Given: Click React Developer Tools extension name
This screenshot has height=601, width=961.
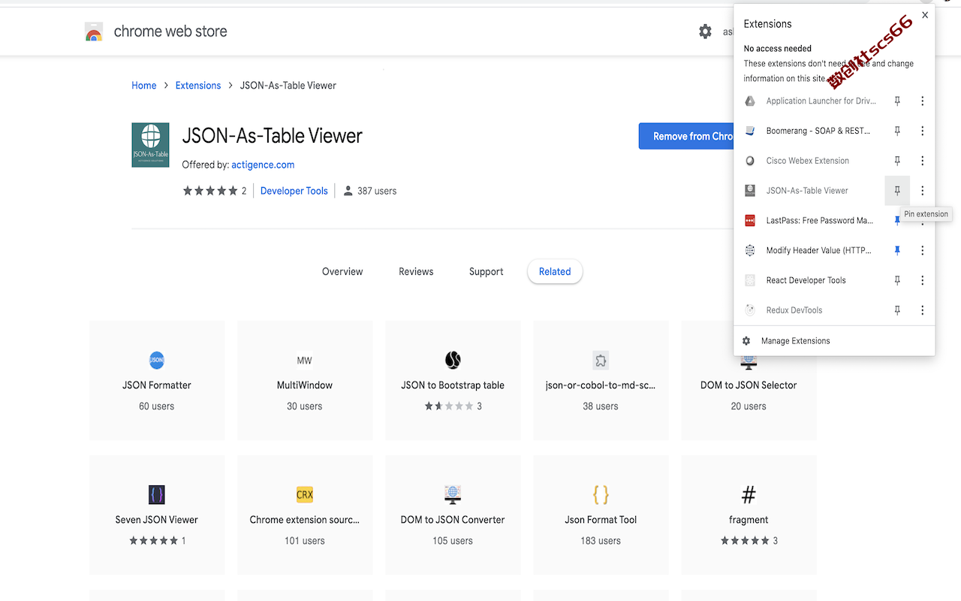Looking at the screenshot, I should [806, 280].
